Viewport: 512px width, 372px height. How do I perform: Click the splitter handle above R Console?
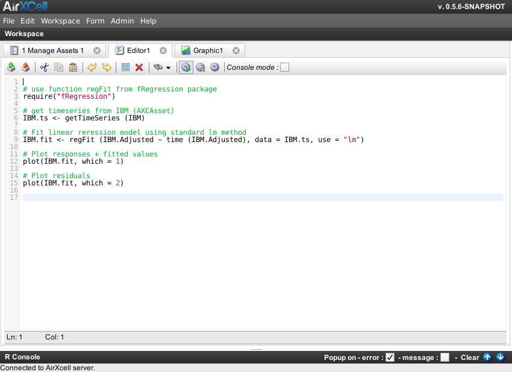[257, 350]
